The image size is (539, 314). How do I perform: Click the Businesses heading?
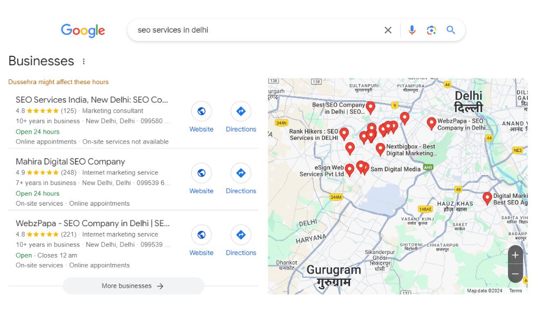click(x=41, y=61)
